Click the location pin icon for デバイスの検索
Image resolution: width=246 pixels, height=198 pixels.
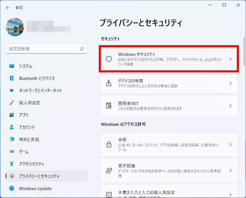pos(109,83)
